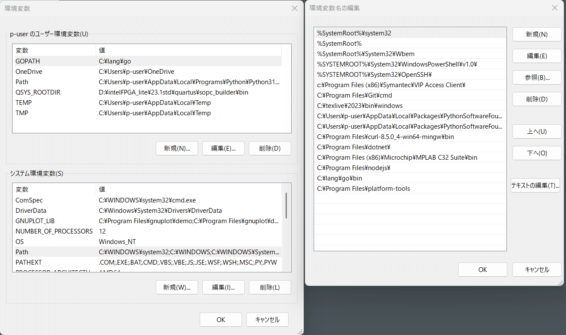566x335 pixels.
Task: Click テキストの編集(T)... button
Action: 535,186
